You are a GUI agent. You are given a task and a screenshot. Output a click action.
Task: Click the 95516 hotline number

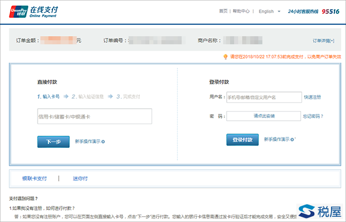tap(330, 12)
